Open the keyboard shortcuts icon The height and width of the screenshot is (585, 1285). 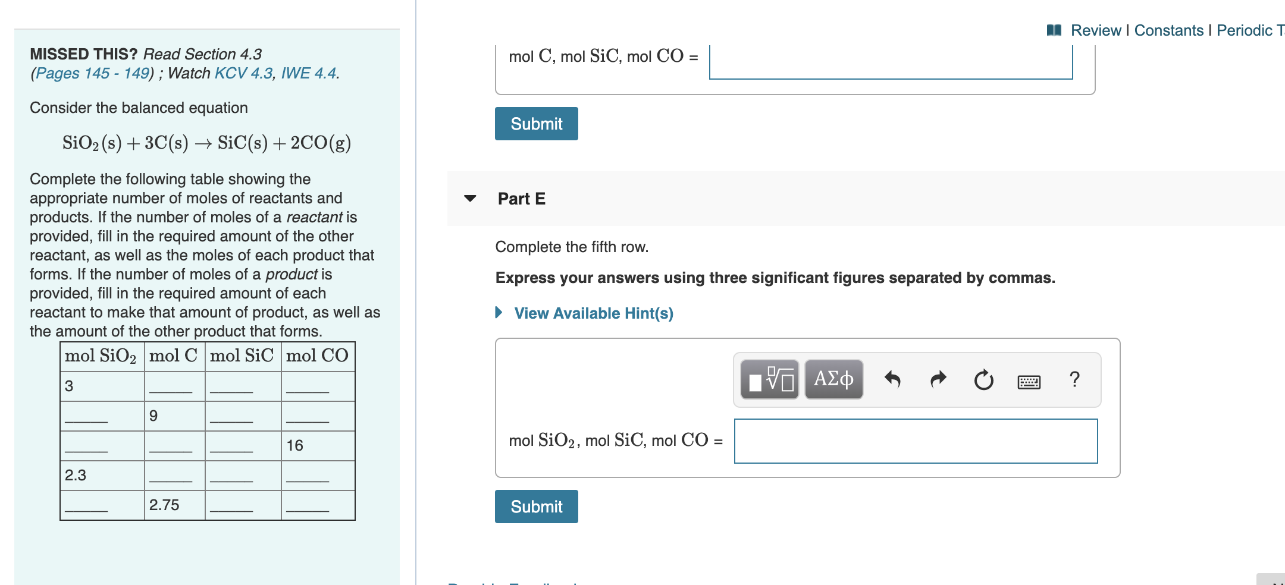coord(1029,382)
